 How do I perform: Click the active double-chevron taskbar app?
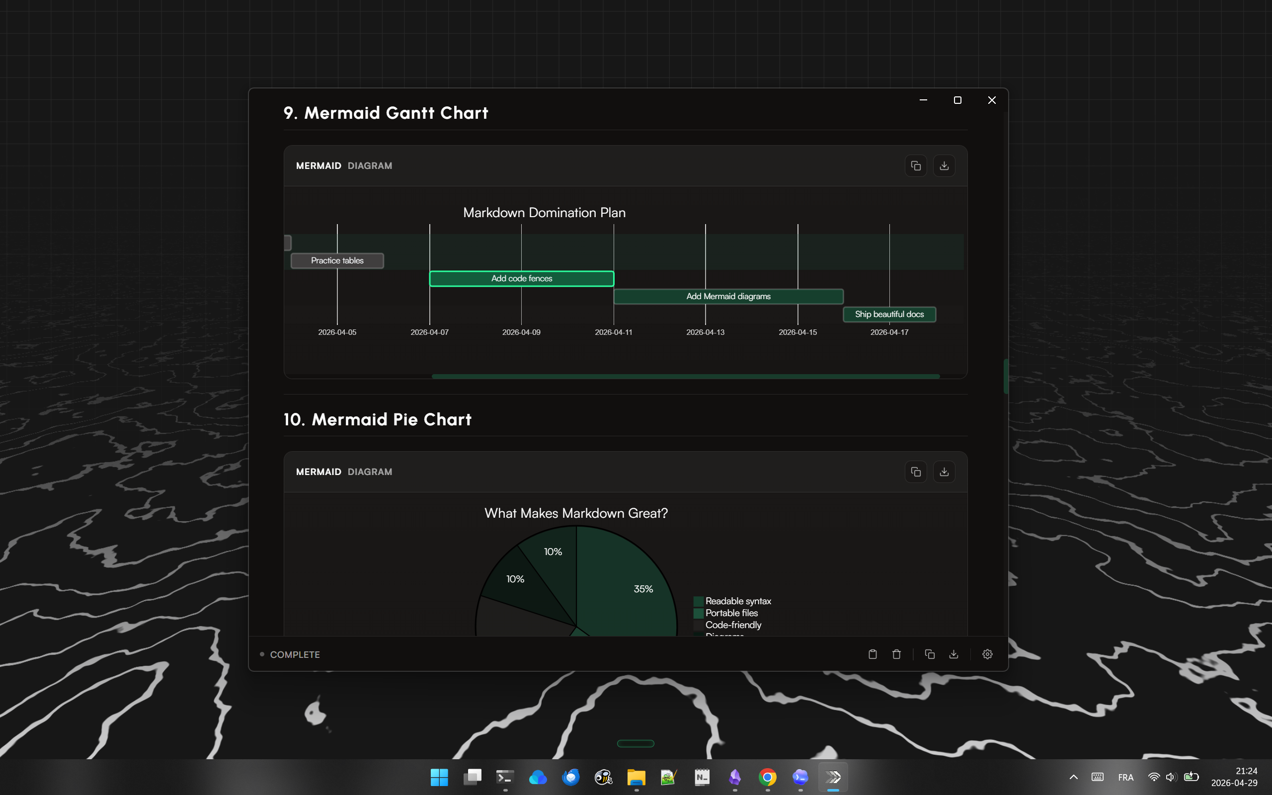[x=833, y=777]
